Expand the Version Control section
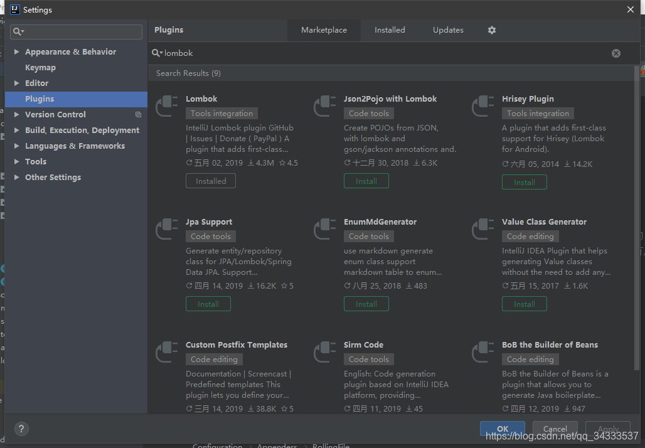The height and width of the screenshot is (448, 645). pos(16,114)
